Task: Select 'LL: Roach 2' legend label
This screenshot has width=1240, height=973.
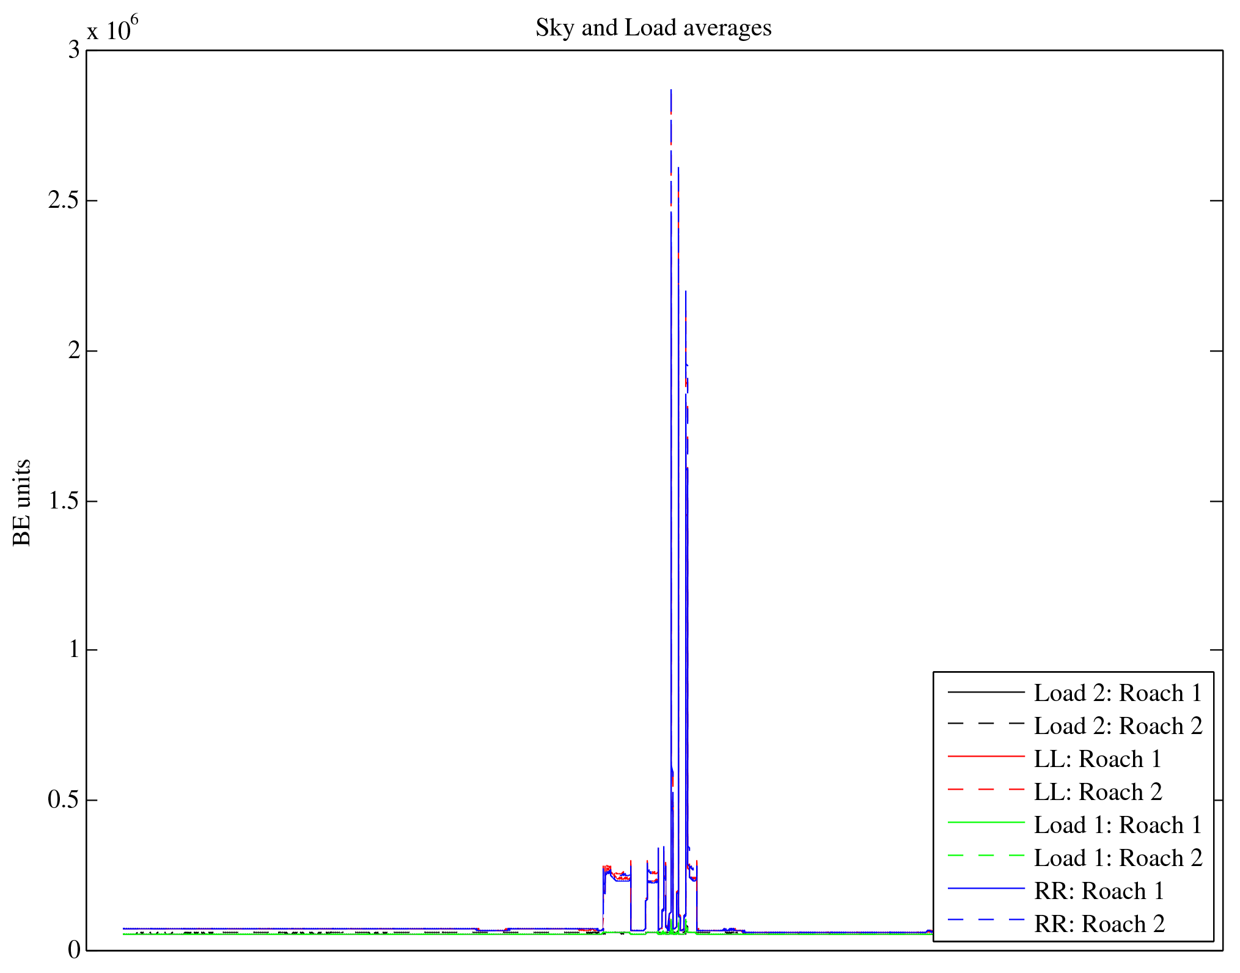Action: pos(1098,792)
